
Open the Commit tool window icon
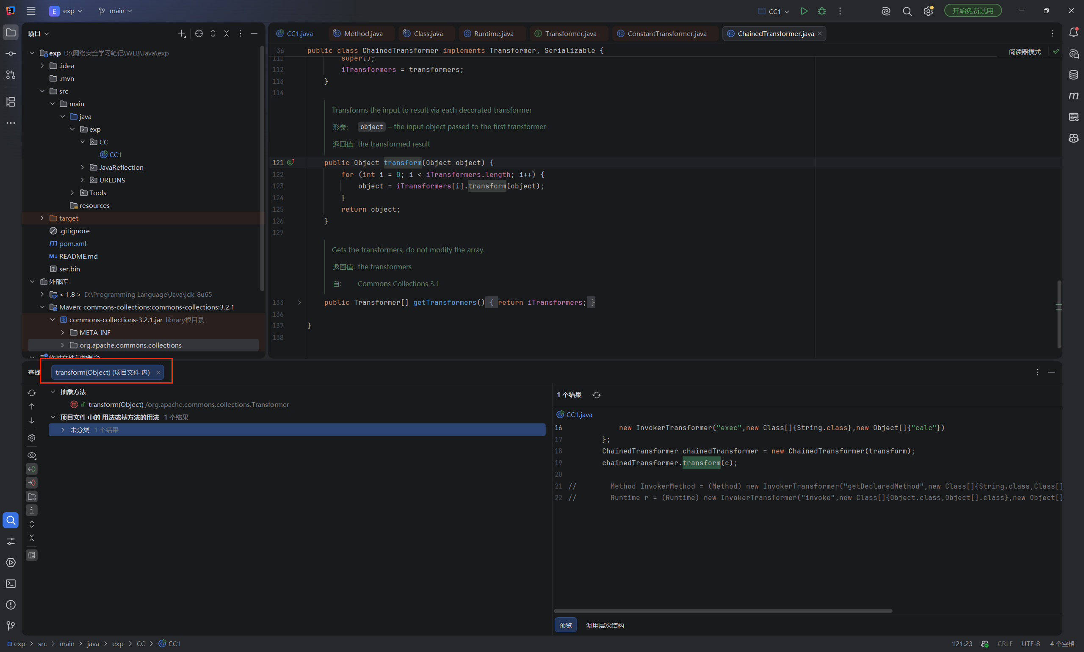click(11, 54)
